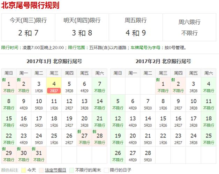Viewport: 219px width, 174px height.
Task: Select January 9 cell
Action: pyautogui.click(x=24, y=103)
